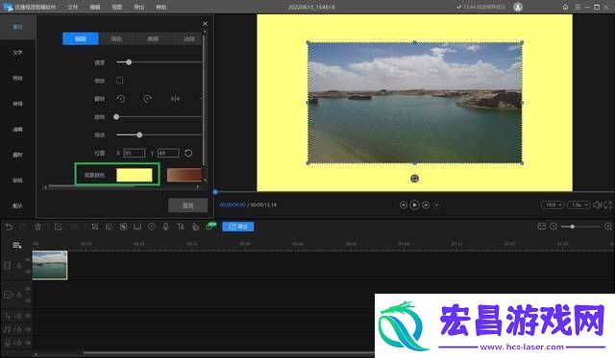615x358 pixels.
Task: Pick the yellow background color swatch
Action: click(135, 175)
